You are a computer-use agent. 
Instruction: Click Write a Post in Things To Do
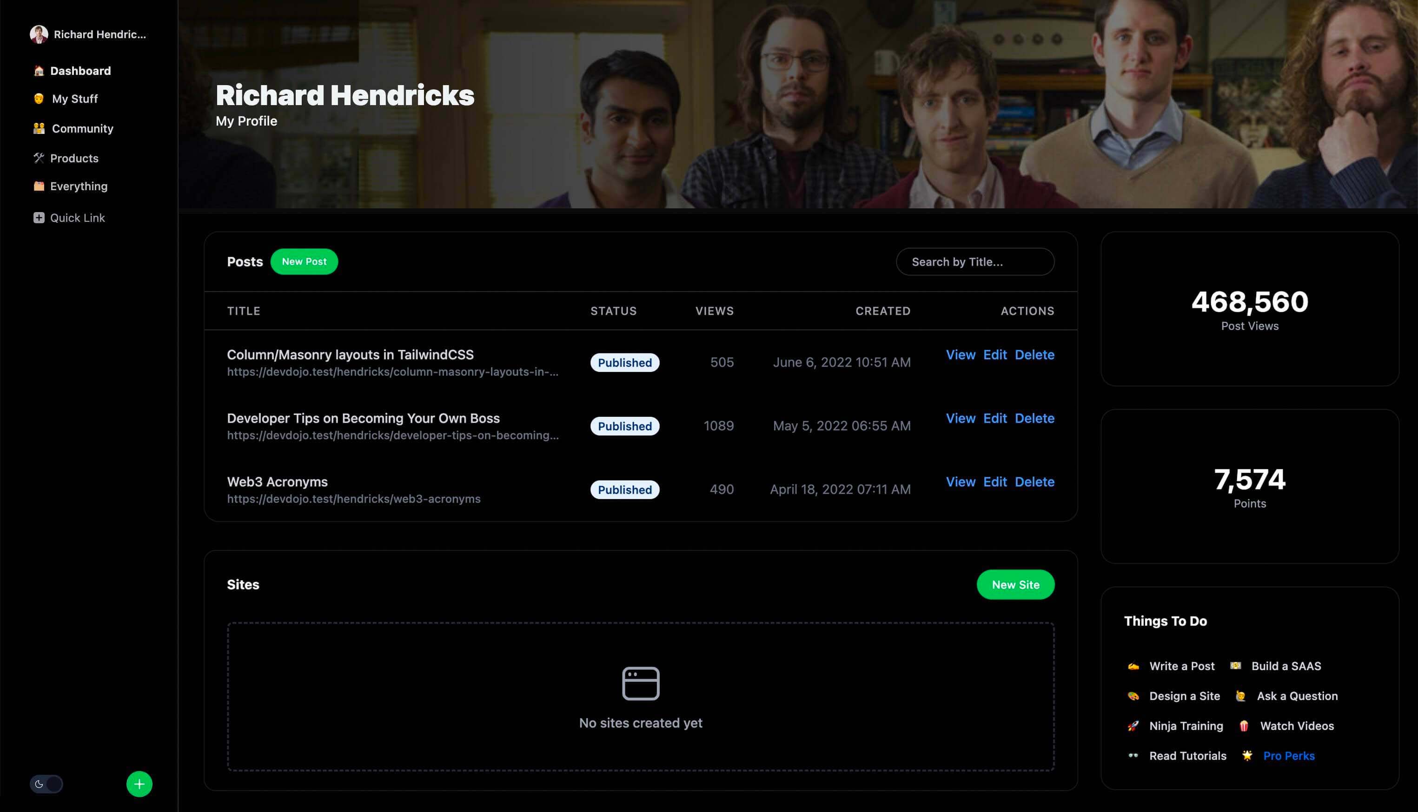1181,666
